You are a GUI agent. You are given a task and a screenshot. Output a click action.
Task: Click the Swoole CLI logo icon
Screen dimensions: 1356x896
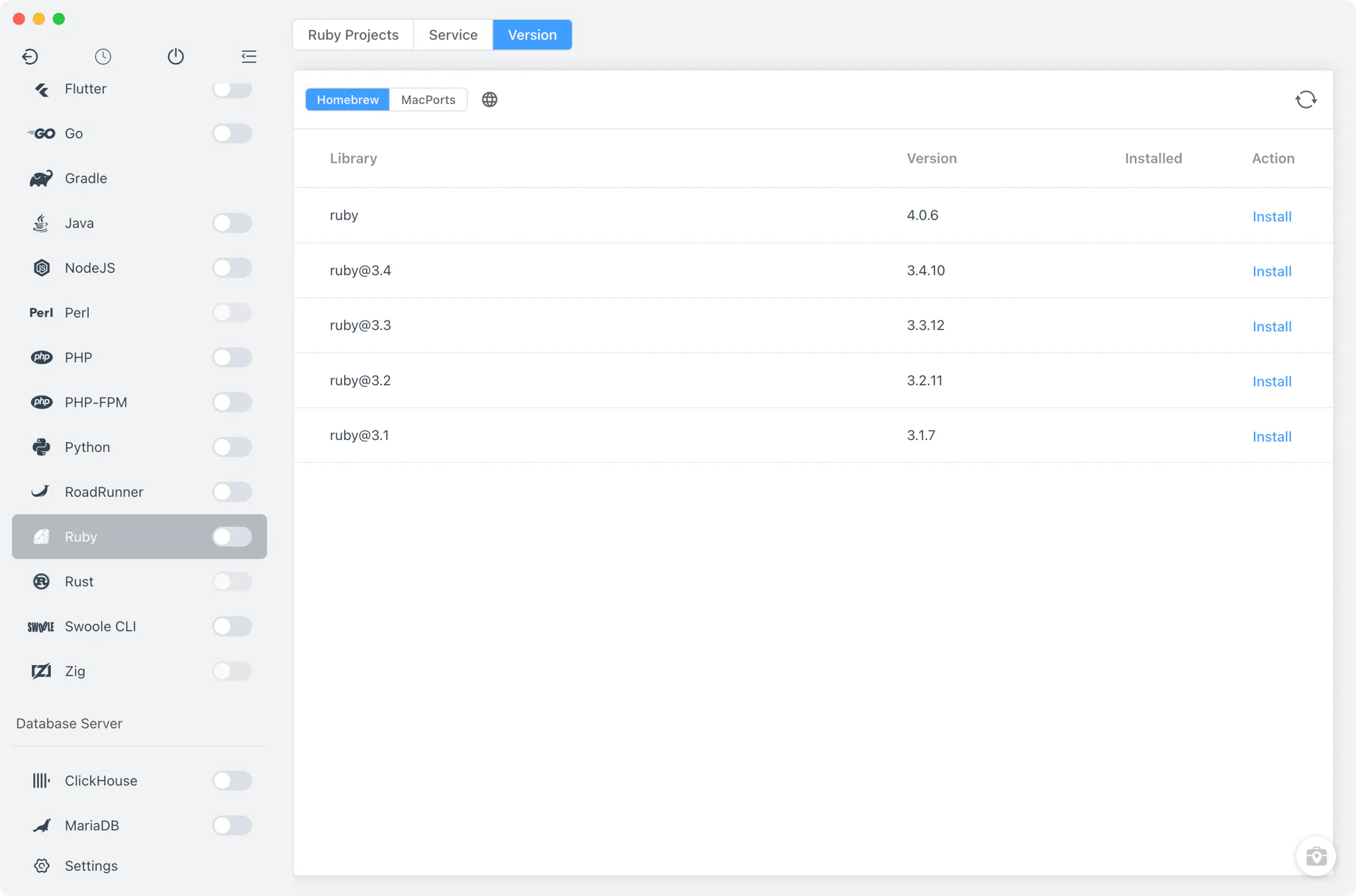coord(41,627)
